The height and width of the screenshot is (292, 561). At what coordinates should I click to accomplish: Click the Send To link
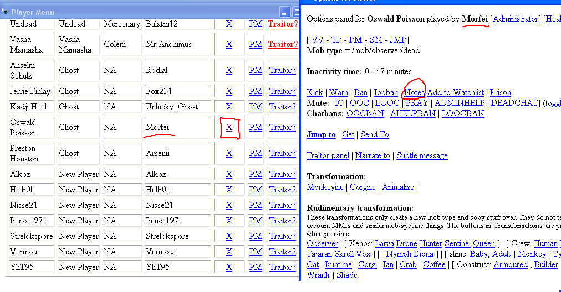pos(374,134)
